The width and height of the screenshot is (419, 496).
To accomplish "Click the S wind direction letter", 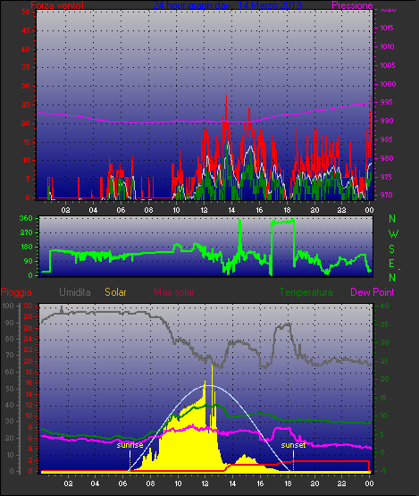I will point(392,249).
